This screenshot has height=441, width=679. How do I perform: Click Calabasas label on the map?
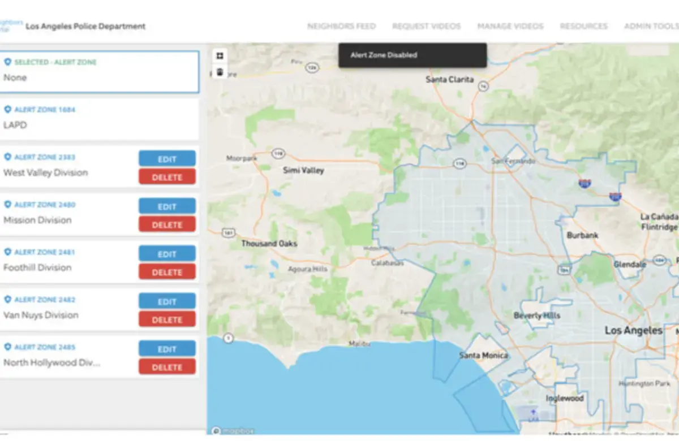[x=388, y=263]
